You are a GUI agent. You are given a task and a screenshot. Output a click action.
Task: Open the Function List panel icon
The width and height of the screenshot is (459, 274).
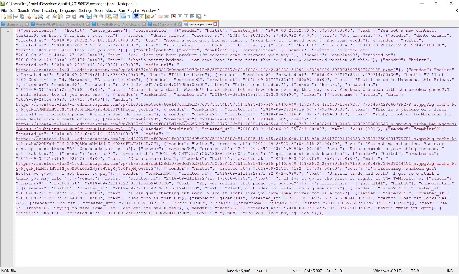click(154, 17)
